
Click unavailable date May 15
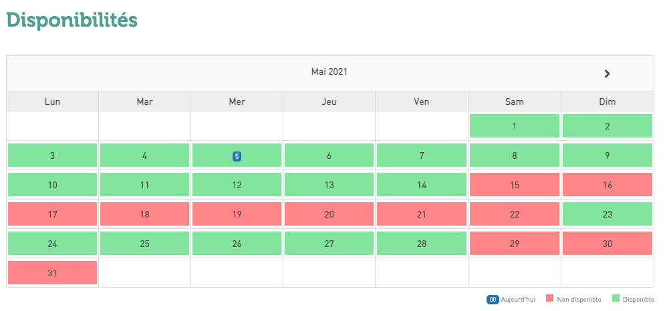[x=514, y=185]
